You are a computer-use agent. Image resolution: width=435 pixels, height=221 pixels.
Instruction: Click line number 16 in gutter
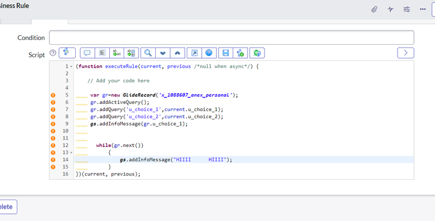(x=66, y=174)
